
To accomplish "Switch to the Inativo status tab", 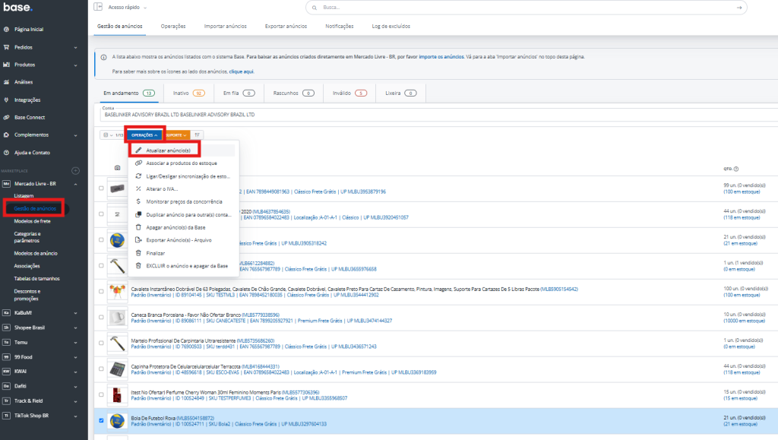I will [x=188, y=93].
